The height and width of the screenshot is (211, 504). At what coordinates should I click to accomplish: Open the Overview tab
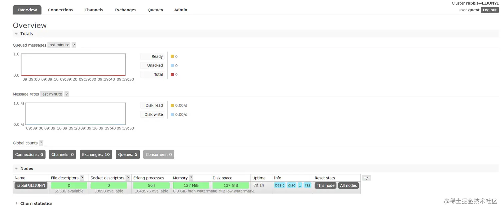click(27, 10)
